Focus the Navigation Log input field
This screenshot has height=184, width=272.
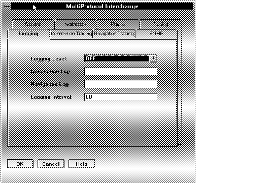click(x=121, y=84)
